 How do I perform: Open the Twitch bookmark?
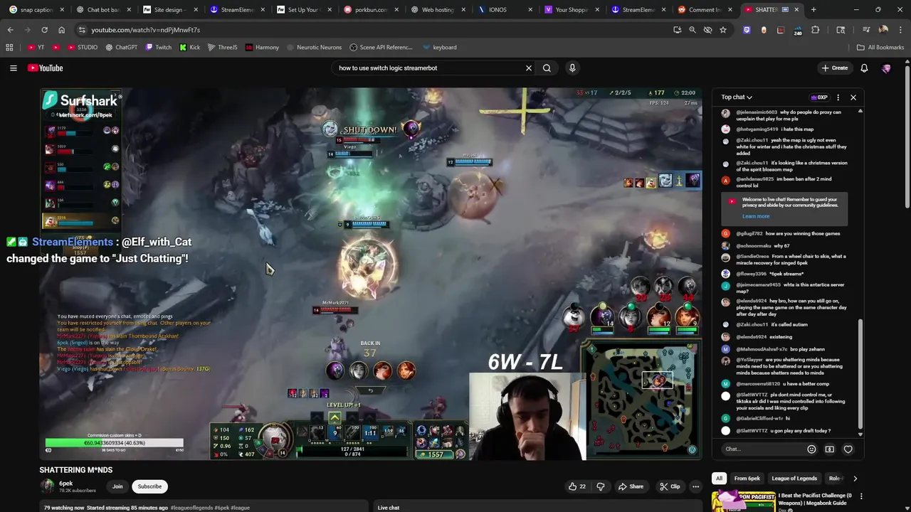click(159, 47)
